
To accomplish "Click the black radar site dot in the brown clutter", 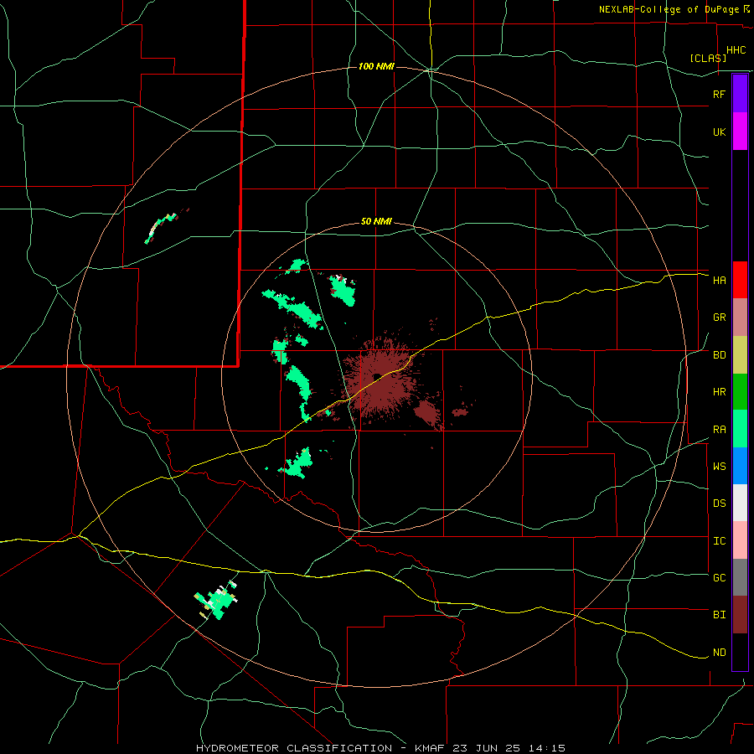I will click(377, 376).
